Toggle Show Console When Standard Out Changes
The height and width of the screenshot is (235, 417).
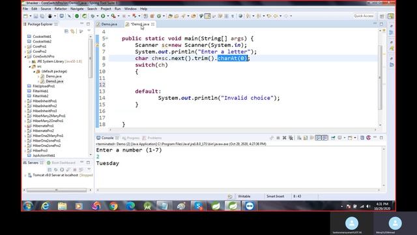(319, 138)
